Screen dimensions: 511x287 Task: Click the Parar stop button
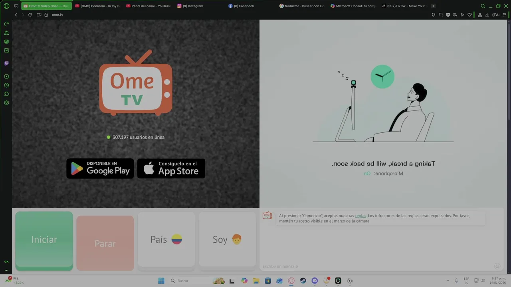coord(105,243)
